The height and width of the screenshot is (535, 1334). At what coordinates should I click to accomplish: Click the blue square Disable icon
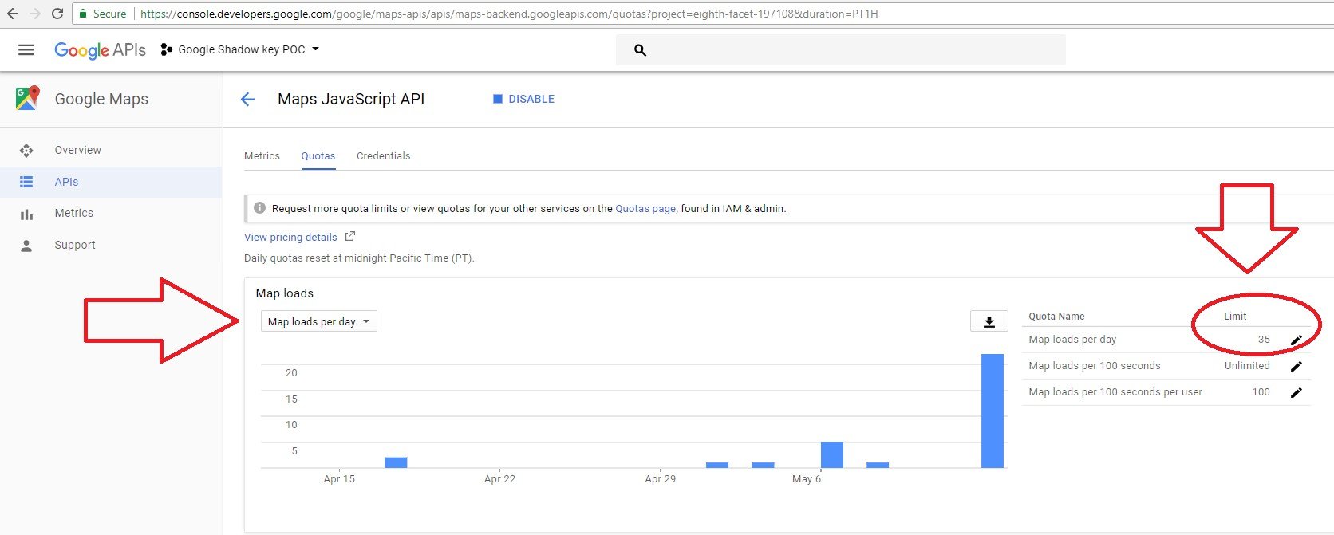coord(498,99)
